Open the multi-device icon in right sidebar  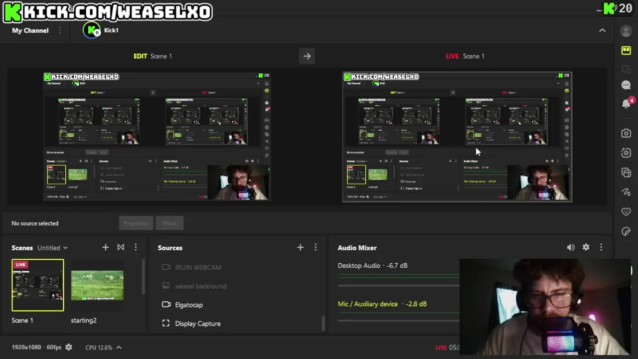click(626, 69)
